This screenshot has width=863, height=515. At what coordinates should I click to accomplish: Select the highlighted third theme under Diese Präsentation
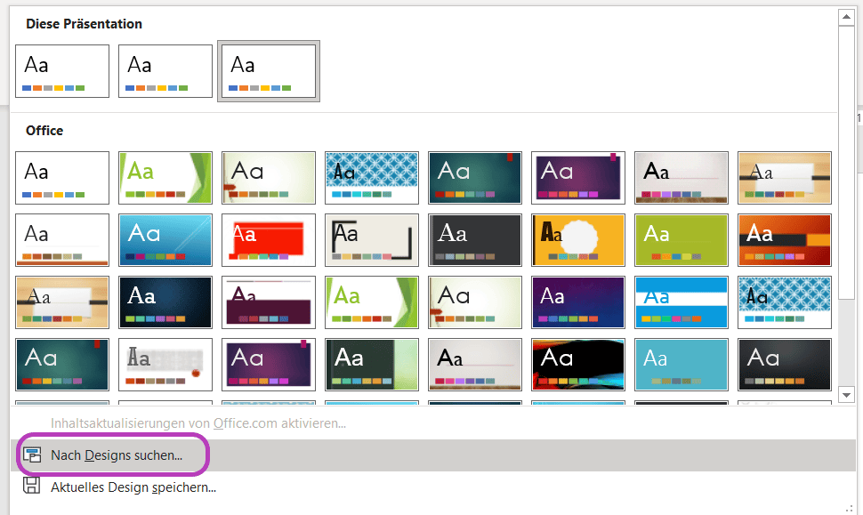[x=269, y=71]
